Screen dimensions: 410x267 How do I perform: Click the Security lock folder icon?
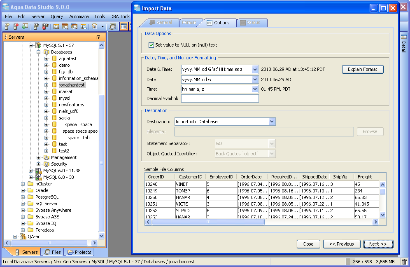[47, 164]
